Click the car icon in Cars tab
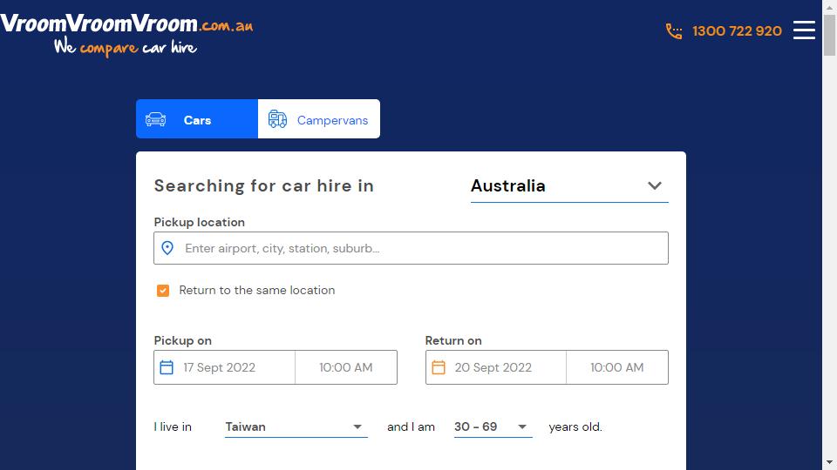This screenshot has width=837, height=470. [x=155, y=119]
